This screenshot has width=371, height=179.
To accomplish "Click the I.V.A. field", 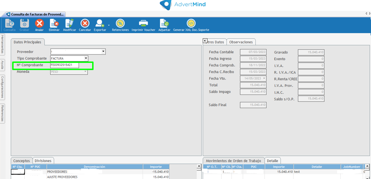I will [311, 66].
